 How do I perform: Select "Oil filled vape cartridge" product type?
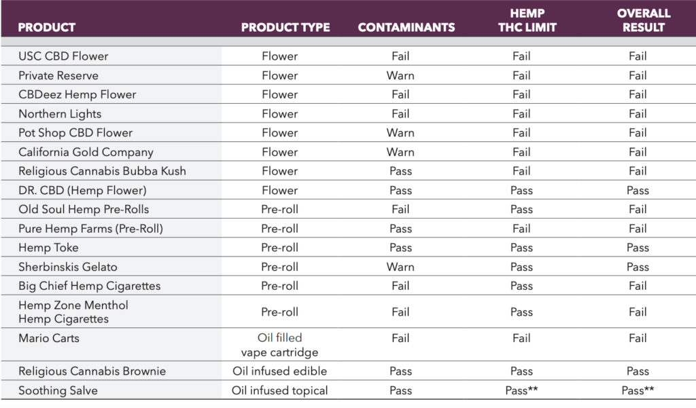(x=279, y=345)
